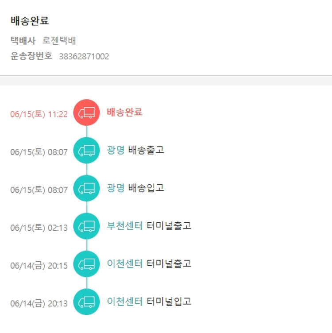Click the red 배송완료 truck icon
Screen dimensions: 332x333
coord(86,112)
